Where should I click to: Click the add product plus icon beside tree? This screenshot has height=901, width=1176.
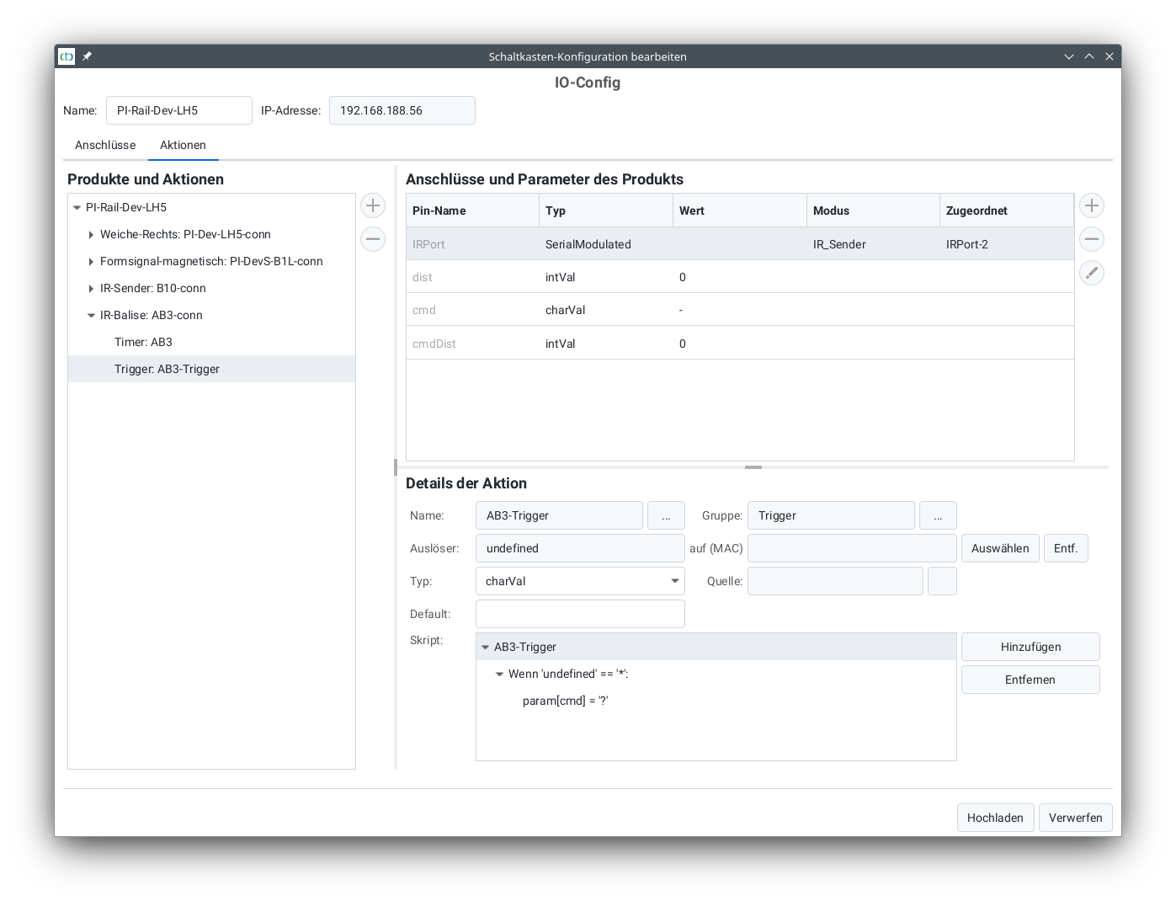coord(373,205)
